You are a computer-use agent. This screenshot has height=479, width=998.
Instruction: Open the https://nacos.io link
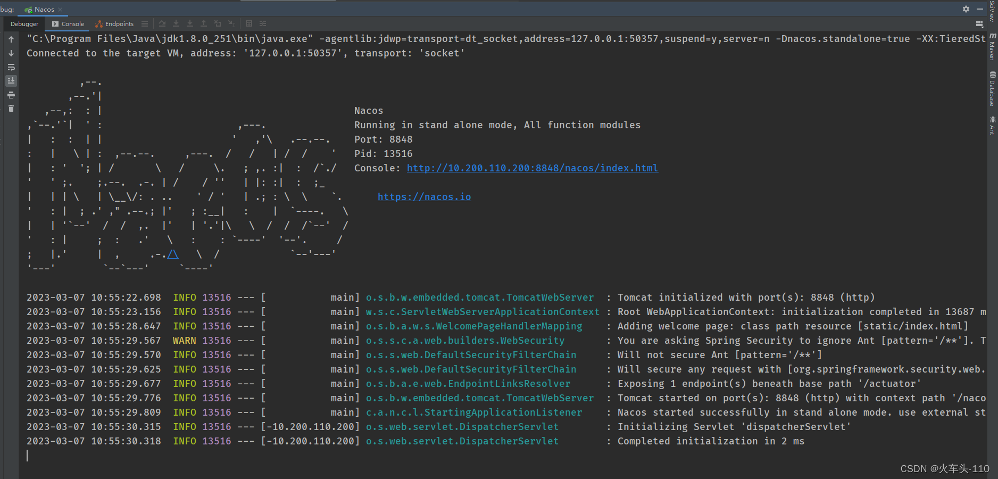(x=424, y=197)
